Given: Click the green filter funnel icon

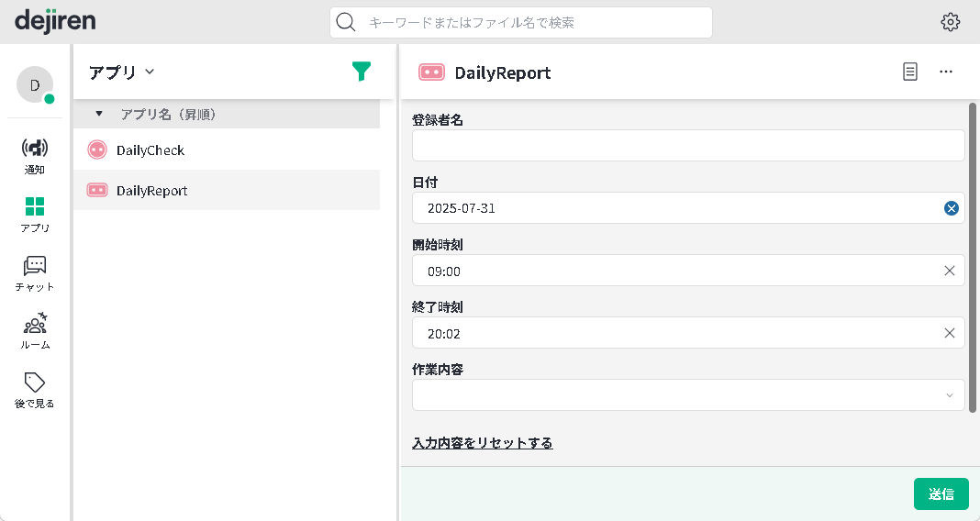Looking at the screenshot, I should point(362,72).
